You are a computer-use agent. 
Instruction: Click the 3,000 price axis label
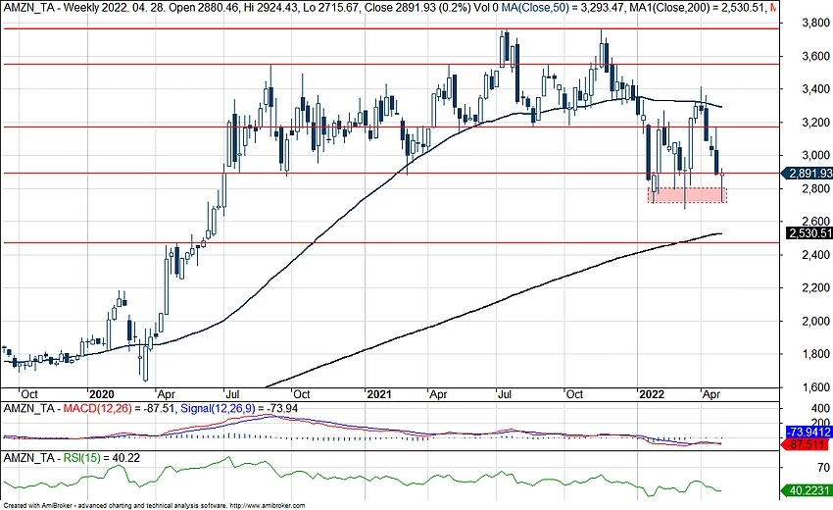pyautogui.click(x=815, y=155)
